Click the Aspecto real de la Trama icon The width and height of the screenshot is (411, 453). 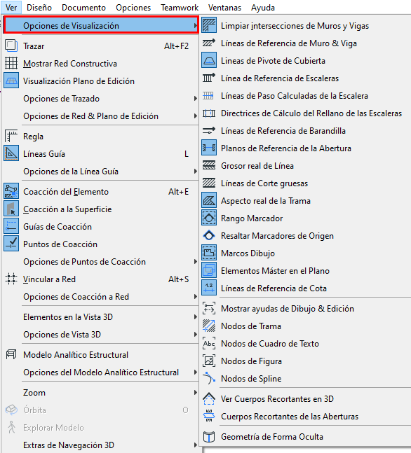(209, 200)
